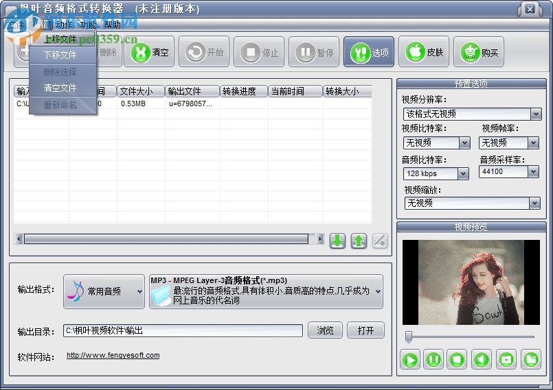The width and height of the screenshot is (553, 390).
Task: Click the scrollbar right arrow
Action: pos(319,239)
